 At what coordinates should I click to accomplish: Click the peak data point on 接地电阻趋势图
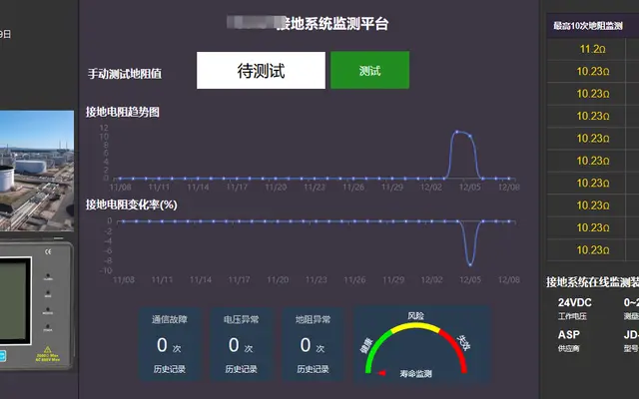[457, 132]
